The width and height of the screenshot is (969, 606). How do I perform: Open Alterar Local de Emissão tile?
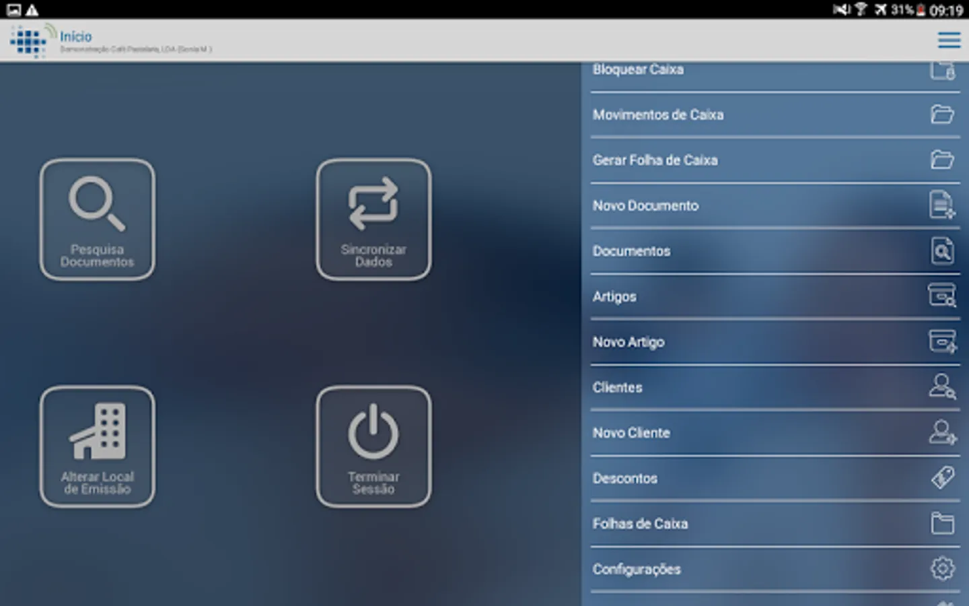(98, 446)
